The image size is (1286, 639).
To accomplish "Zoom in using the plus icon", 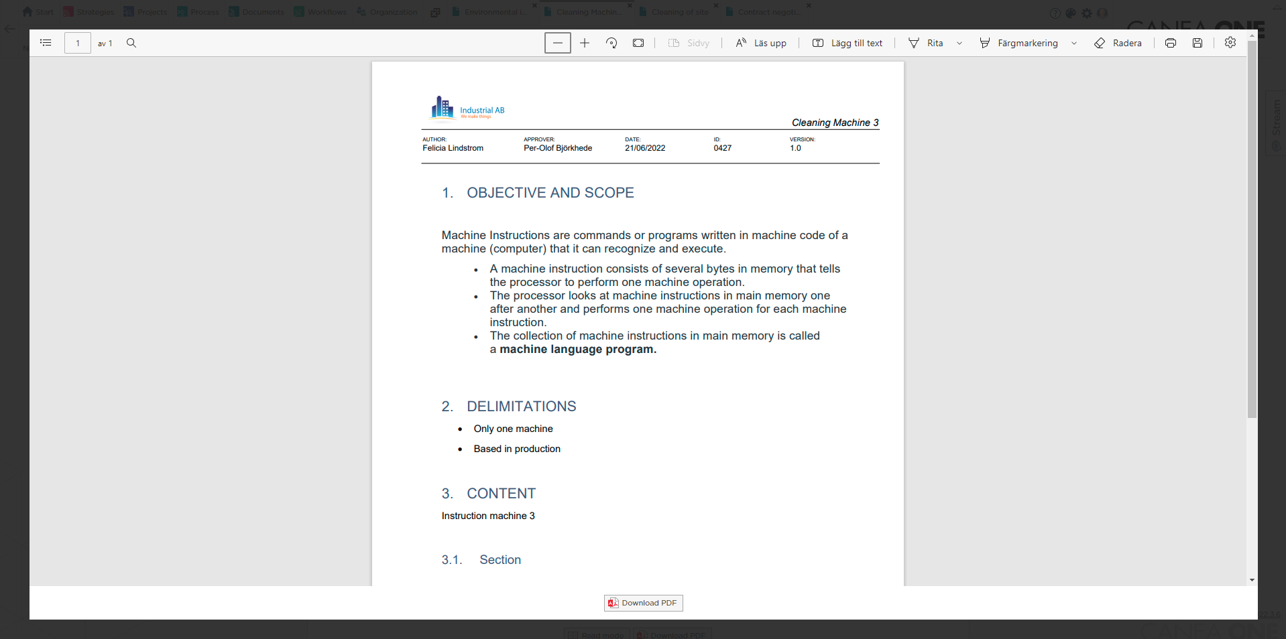I will (584, 43).
